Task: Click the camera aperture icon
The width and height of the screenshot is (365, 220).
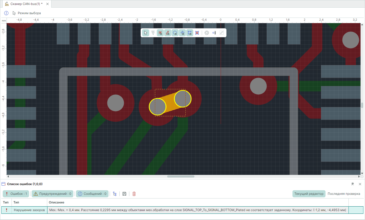Action: (207, 33)
